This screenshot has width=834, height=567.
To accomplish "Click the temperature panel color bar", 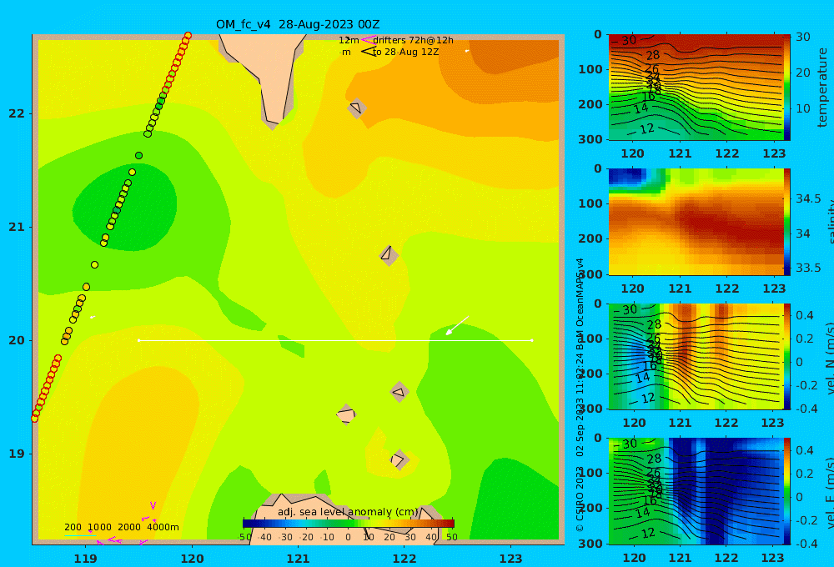I will (x=787, y=88).
